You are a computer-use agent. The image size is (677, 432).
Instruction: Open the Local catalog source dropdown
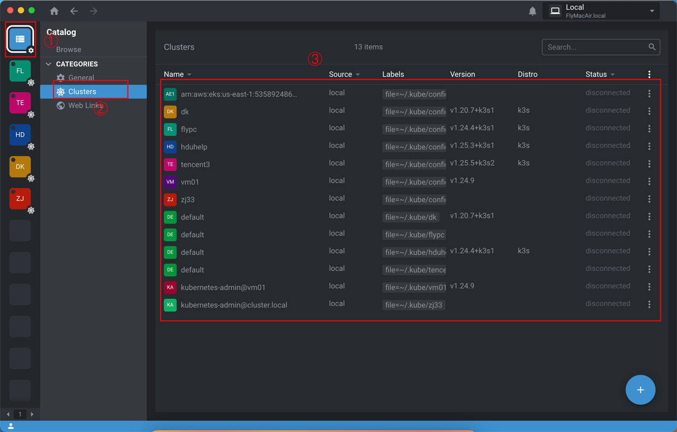click(601, 11)
